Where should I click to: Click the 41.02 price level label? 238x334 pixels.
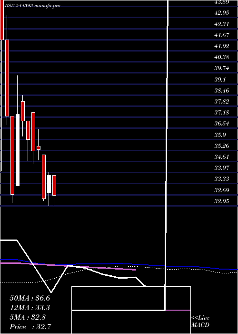click(x=222, y=46)
